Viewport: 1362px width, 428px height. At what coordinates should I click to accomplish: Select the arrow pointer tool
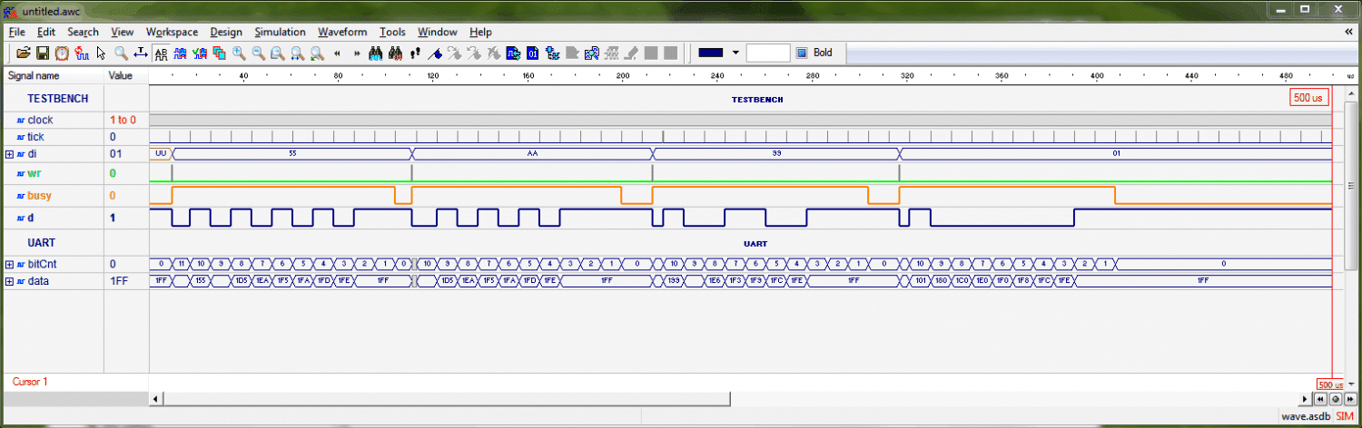point(101,53)
